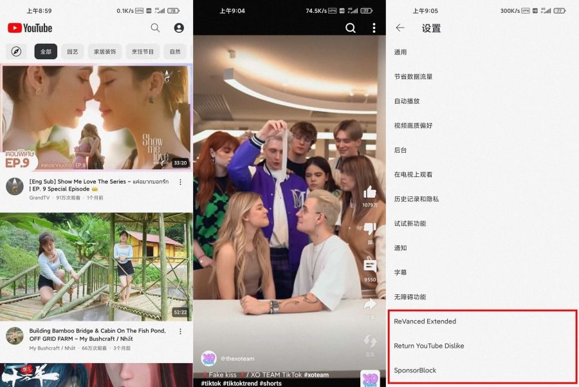Tap the search icon on YouTube home
The width and height of the screenshot is (579, 387).
155,28
